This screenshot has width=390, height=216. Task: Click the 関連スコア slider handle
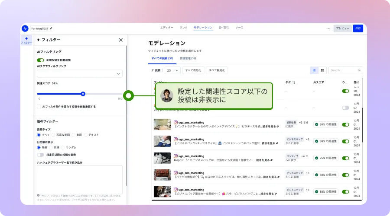tap(83, 94)
